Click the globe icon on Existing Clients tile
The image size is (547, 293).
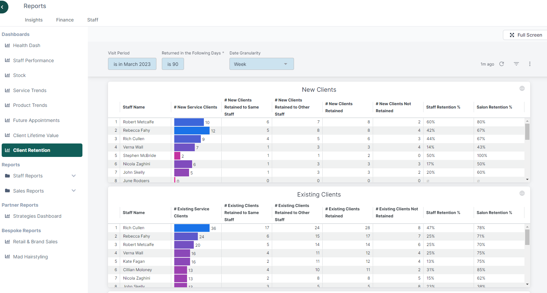[522, 193]
